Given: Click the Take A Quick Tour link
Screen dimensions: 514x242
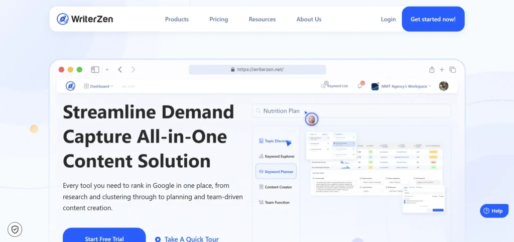Looking at the screenshot, I should [187, 239].
